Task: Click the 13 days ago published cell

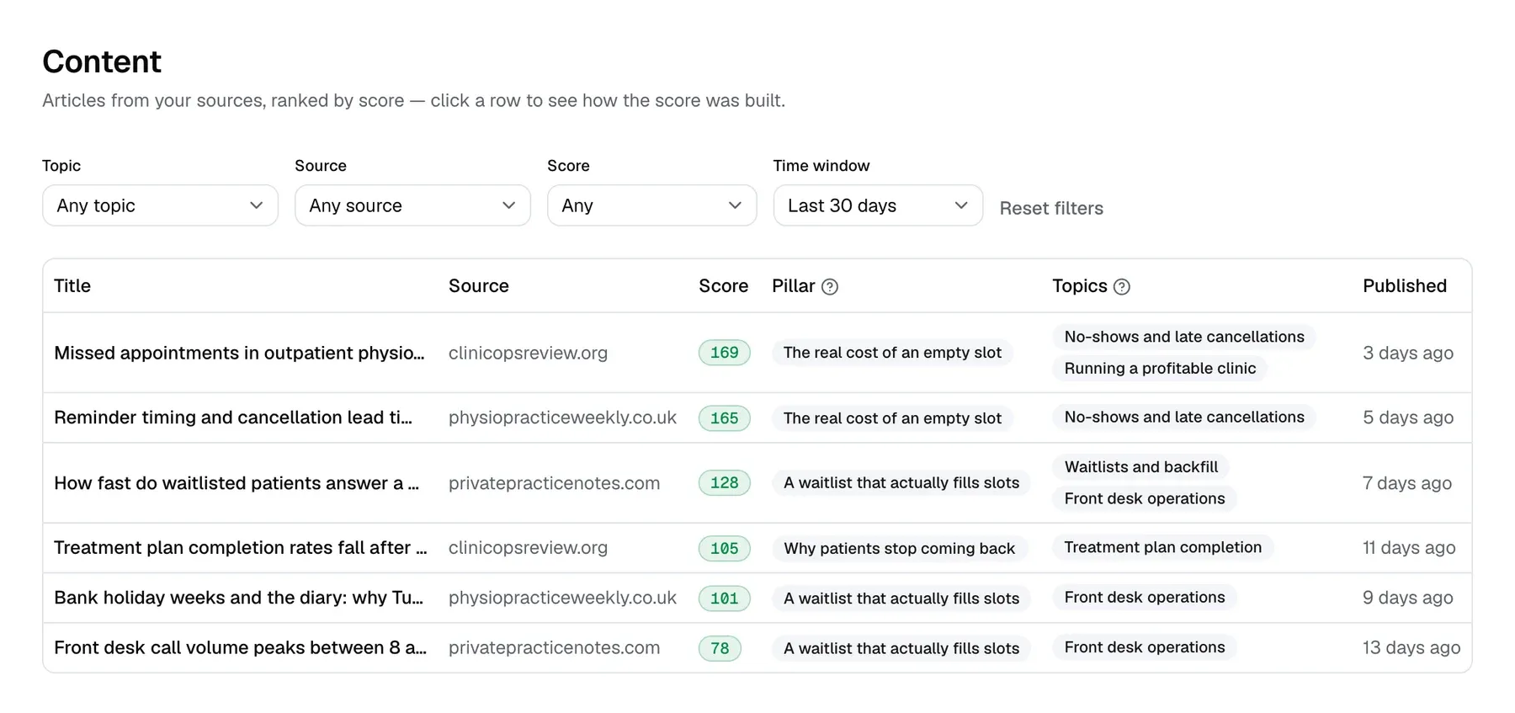Action: click(x=1411, y=648)
